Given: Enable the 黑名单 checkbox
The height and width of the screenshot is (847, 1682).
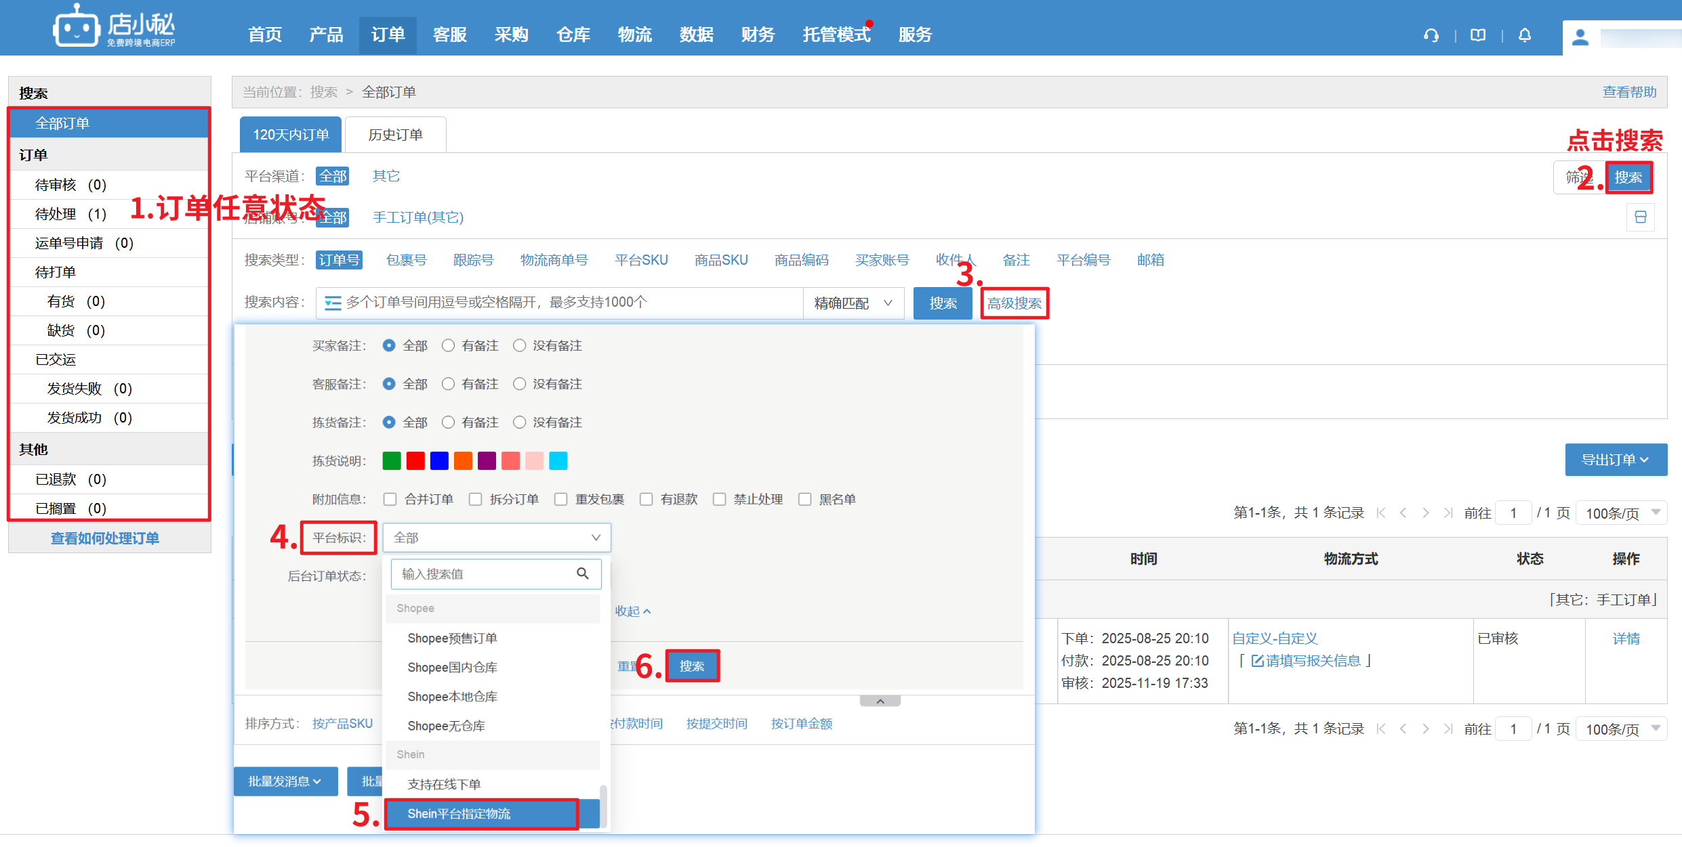Looking at the screenshot, I should 804,499.
